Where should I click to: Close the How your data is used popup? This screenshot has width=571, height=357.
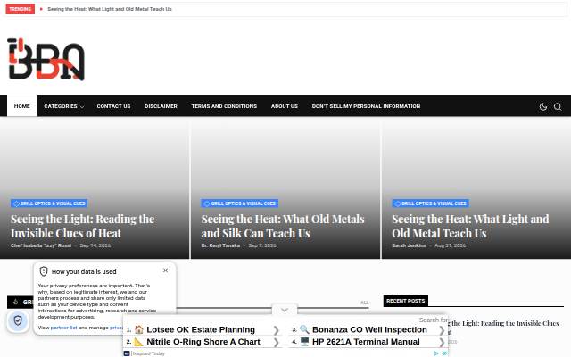coord(165,270)
